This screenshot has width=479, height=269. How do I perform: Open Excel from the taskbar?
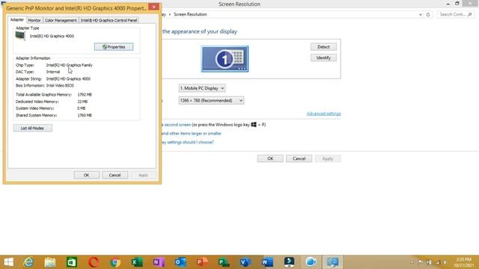click(137, 262)
